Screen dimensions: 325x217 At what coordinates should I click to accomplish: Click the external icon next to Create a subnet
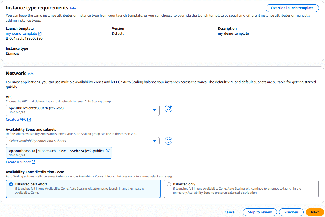point(34,162)
